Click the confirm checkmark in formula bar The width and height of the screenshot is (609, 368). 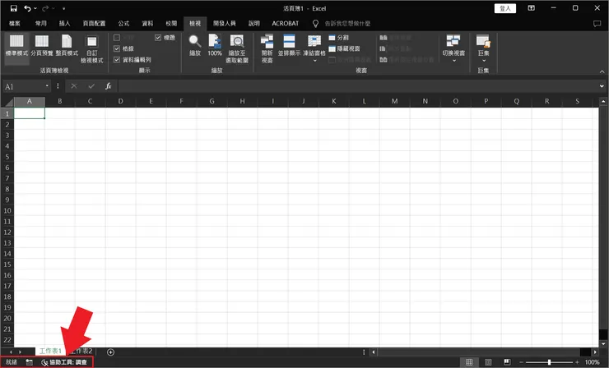[x=91, y=86]
